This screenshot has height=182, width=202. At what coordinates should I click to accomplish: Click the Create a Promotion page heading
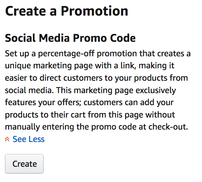click(67, 11)
